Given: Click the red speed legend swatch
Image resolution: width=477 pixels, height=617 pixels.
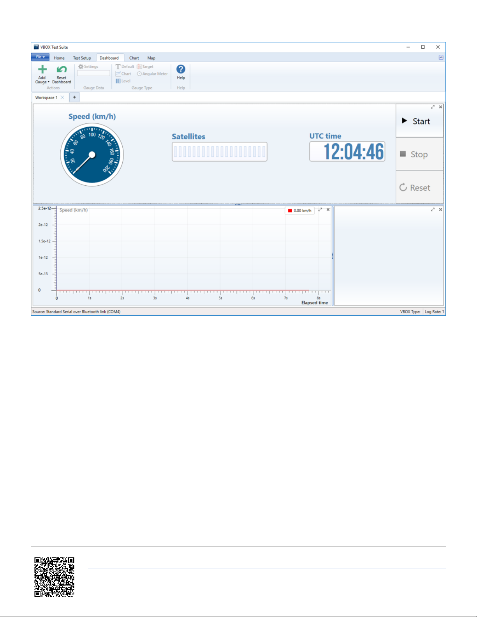Looking at the screenshot, I should click(x=290, y=211).
